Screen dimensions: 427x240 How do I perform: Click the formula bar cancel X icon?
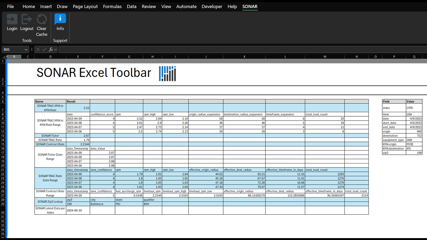(38, 49)
